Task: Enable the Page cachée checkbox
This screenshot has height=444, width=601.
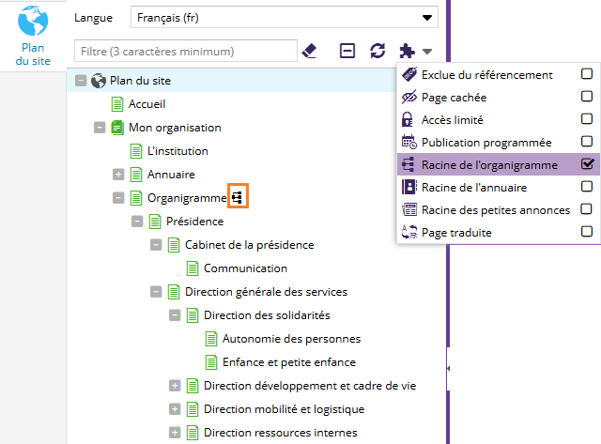Action: coord(587,97)
